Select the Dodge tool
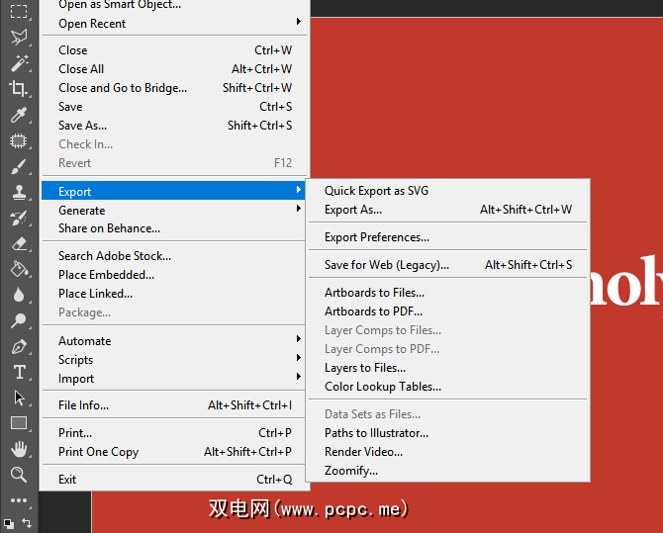This screenshot has height=533, width=663. (19, 320)
